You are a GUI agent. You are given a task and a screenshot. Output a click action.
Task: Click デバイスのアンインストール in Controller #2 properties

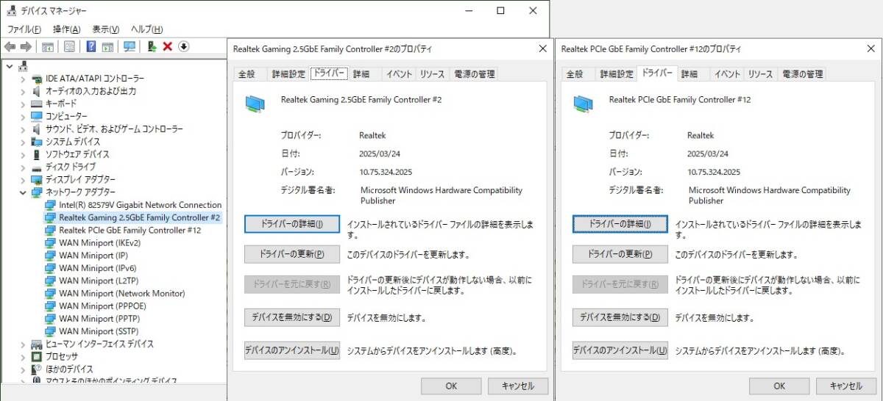(292, 350)
